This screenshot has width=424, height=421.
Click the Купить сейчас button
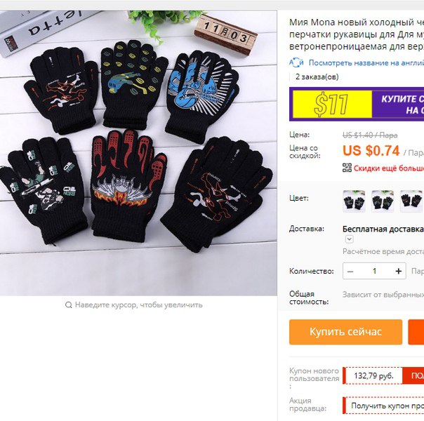[x=345, y=332]
